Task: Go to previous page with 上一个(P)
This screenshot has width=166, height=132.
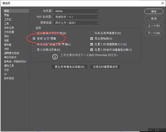Action: 154,26
